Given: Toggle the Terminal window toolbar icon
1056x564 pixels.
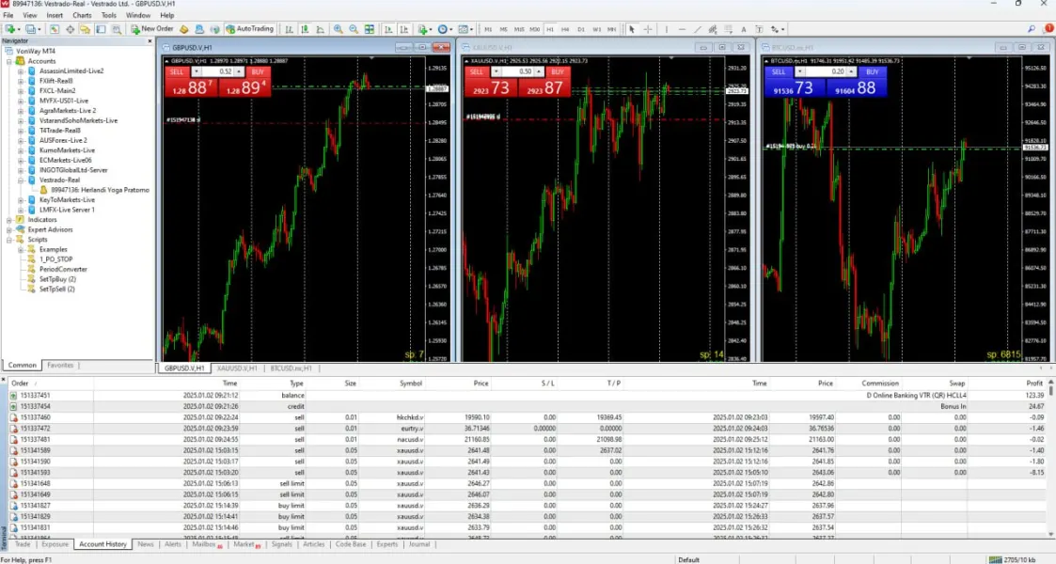Looking at the screenshot, I should [x=101, y=29].
